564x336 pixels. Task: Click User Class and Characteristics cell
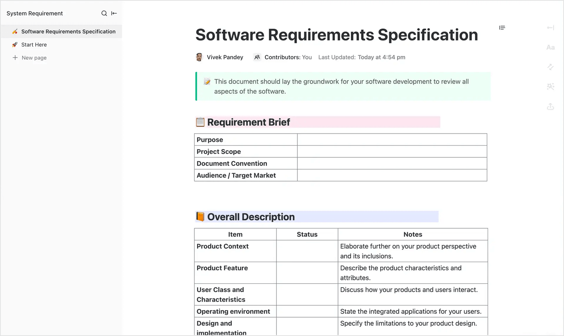click(x=235, y=295)
